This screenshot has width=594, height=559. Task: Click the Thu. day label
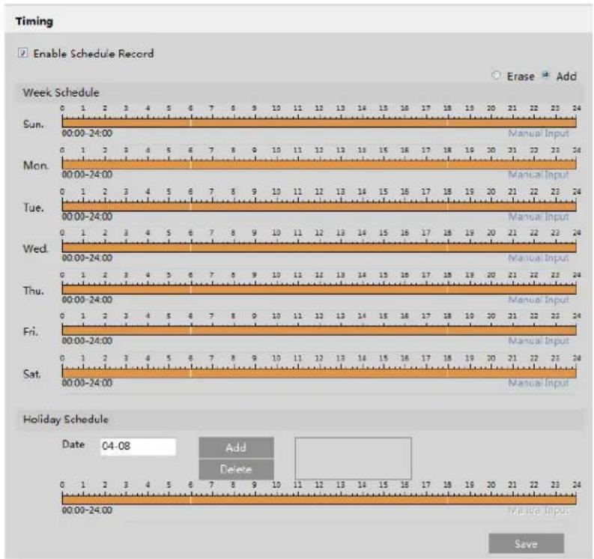coord(34,291)
